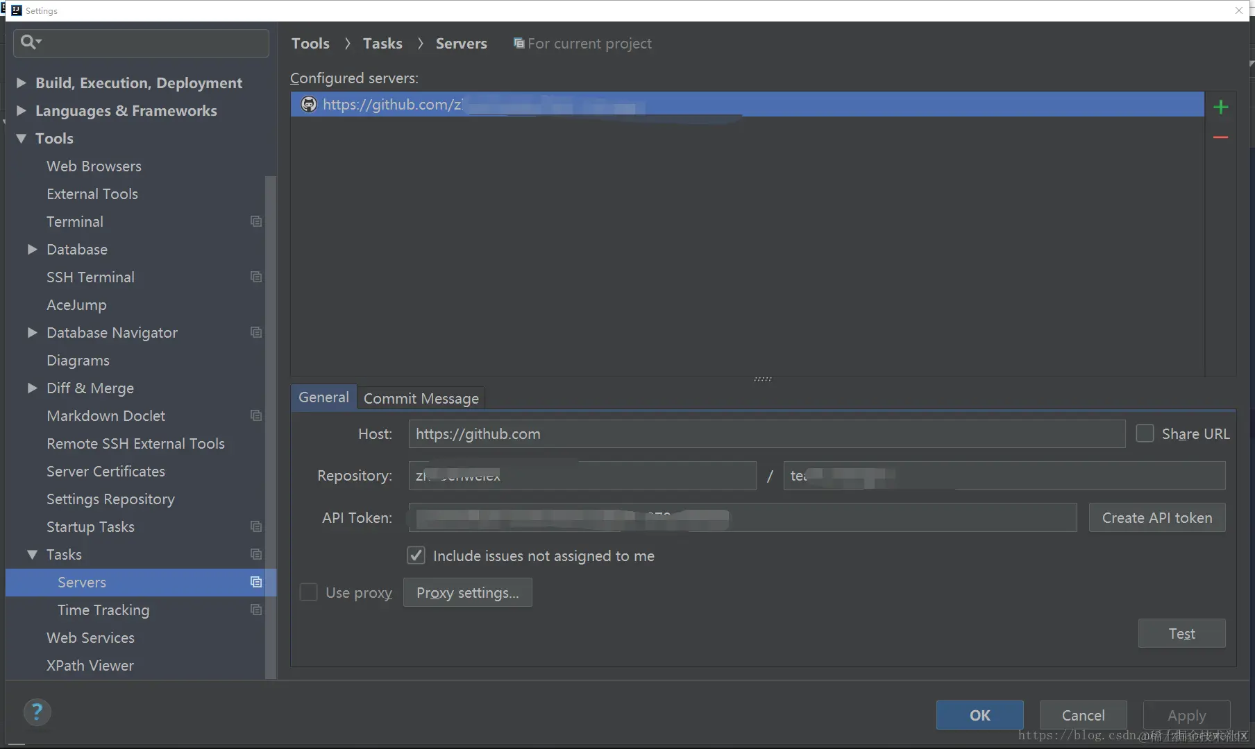Collapse the Tasks tree node
The image size is (1255, 749).
click(x=32, y=554)
